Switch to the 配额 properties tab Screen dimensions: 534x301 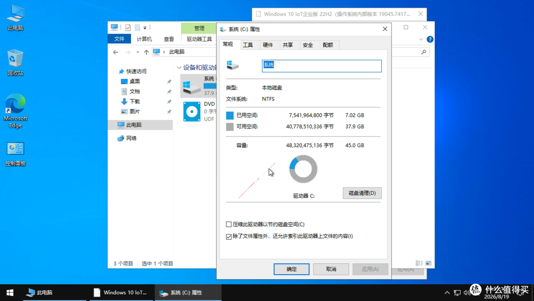tap(328, 45)
